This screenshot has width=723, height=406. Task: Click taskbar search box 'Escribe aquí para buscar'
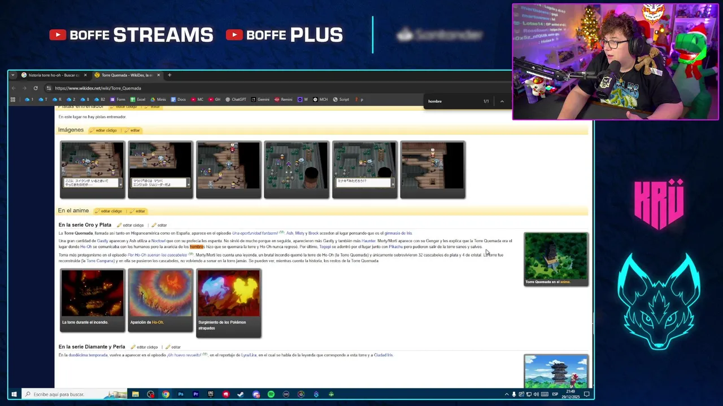pos(73,394)
